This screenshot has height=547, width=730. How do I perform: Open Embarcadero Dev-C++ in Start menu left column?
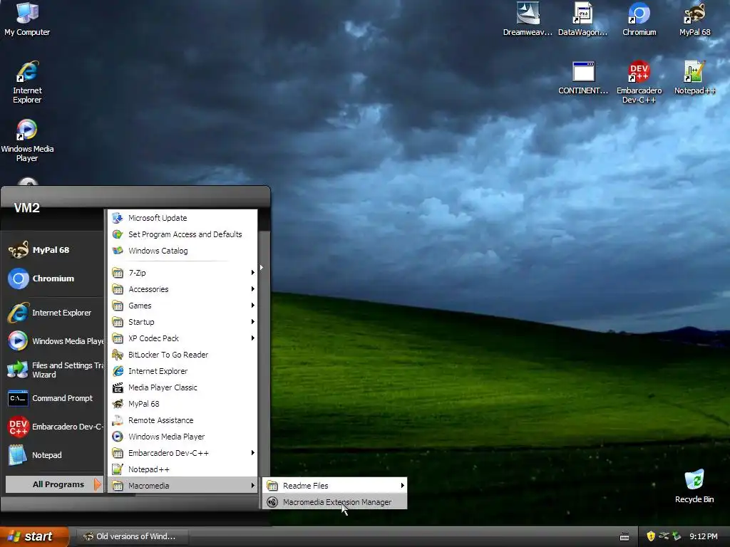(53, 427)
